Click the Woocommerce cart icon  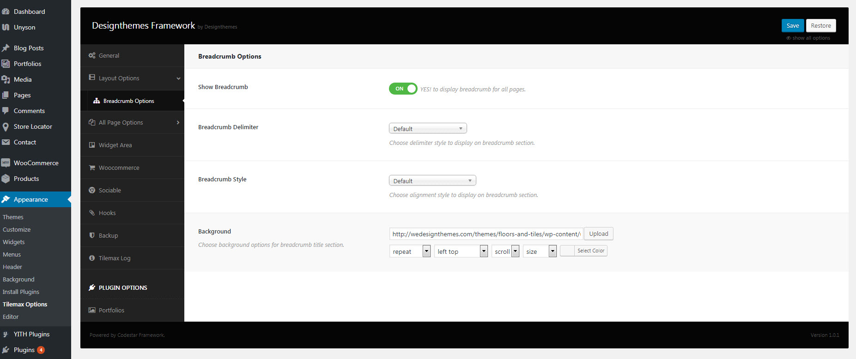[92, 168]
